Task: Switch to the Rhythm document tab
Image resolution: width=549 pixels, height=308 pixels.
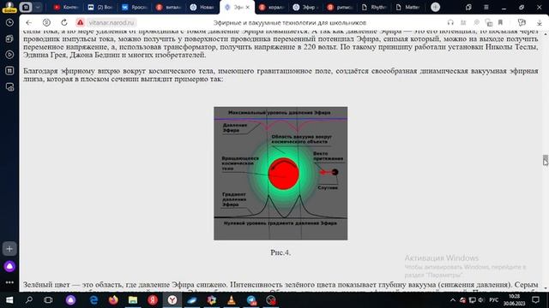Action: [x=374, y=7]
